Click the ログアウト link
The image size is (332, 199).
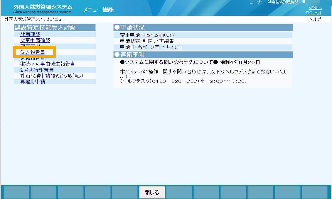(x=314, y=13)
